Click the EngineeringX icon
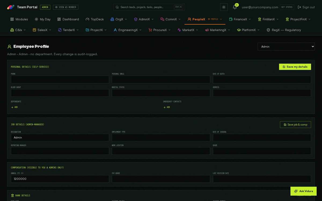Screen dimensions: 322x201 (x=115, y=30)
